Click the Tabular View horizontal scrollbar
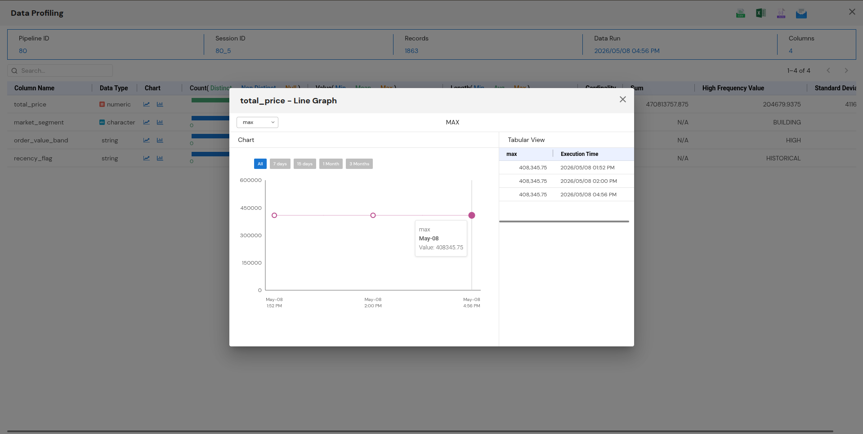 [x=564, y=221]
